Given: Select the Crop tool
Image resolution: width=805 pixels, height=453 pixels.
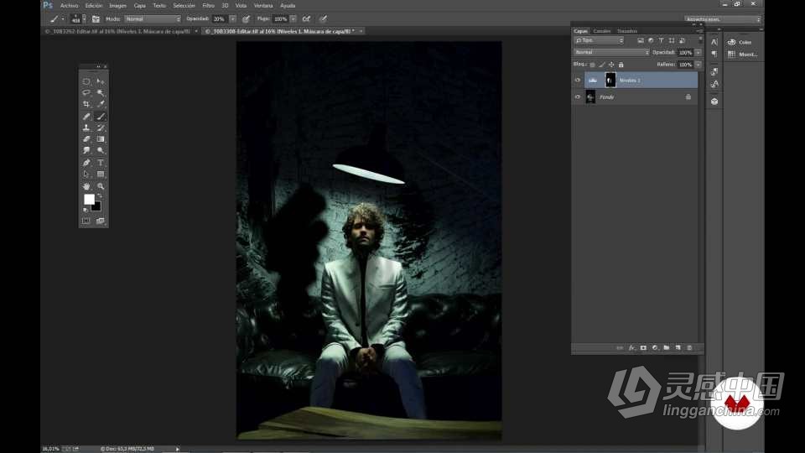Looking at the screenshot, I should [x=86, y=104].
